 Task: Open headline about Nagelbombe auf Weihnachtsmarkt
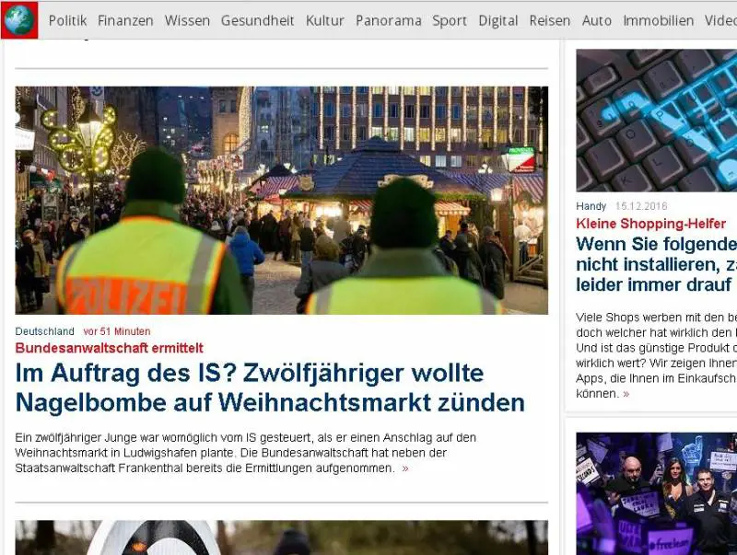[x=270, y=387]
